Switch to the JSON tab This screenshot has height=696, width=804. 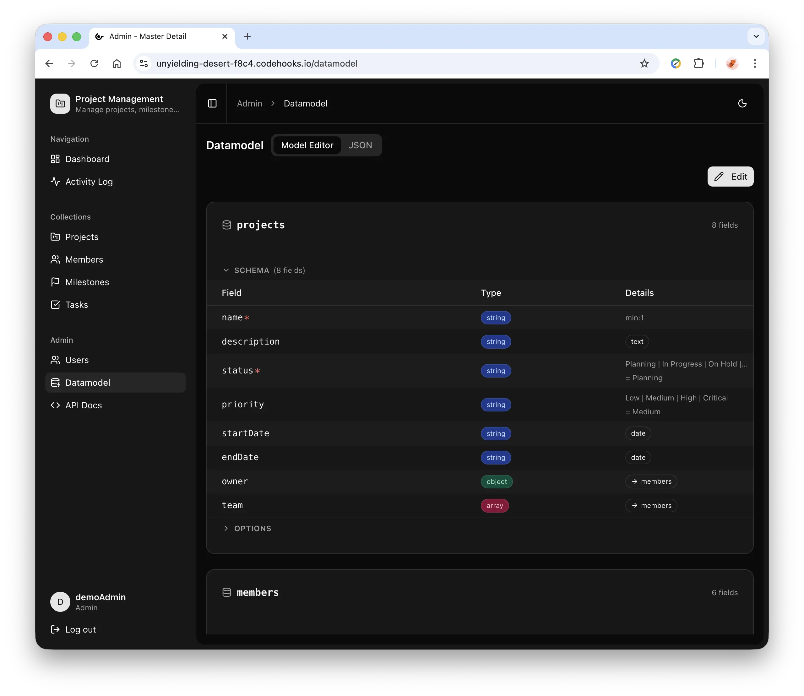pyautogui.click(x=360, y=145)
